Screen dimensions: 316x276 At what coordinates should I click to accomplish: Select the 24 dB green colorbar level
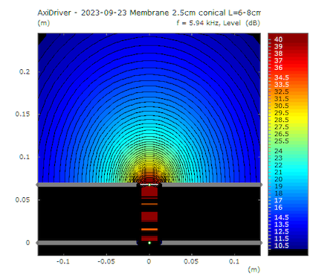coord(278,151)
